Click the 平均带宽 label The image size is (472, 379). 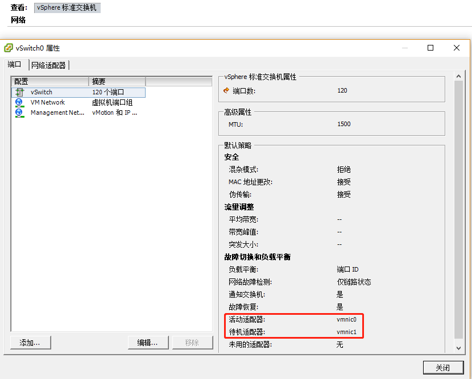[x=243, y=219]
